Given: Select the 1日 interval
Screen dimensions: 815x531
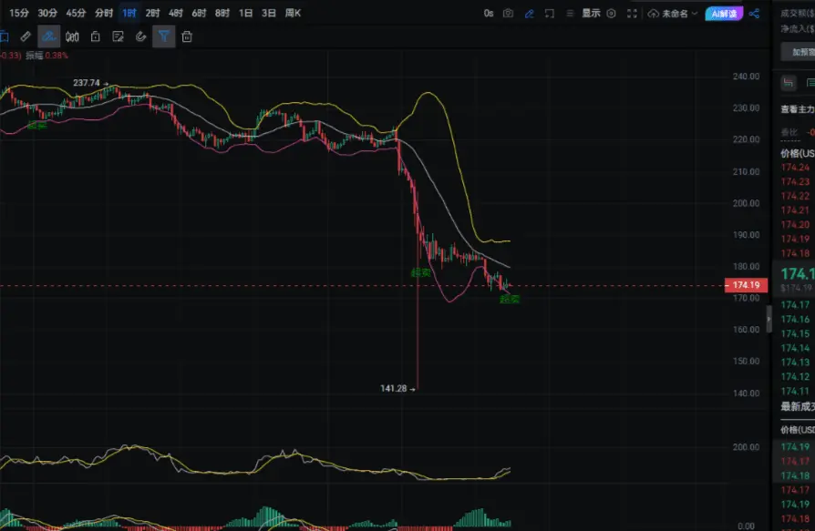Looking at the screenshot, I should (245, 13).
